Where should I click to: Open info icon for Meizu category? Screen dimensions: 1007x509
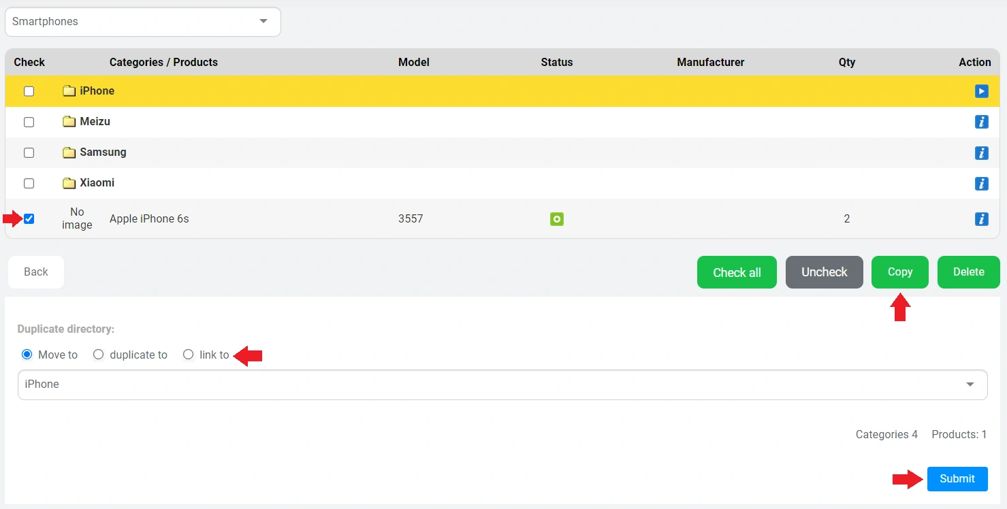coord(981,122)
